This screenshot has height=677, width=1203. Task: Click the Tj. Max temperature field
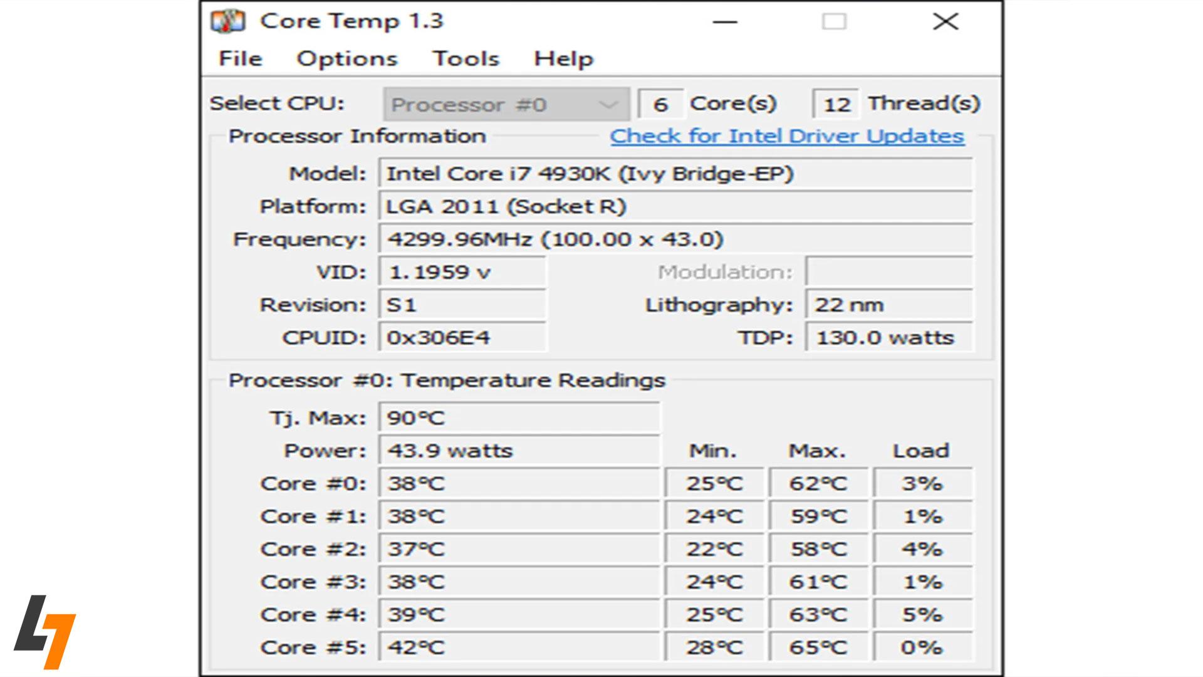(519, 417)
